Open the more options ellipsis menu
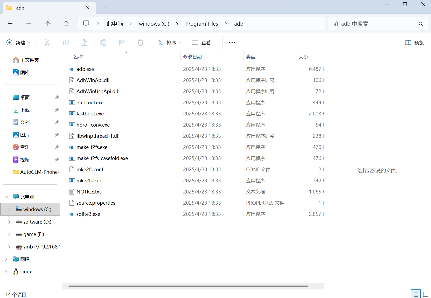This screenshot has width=431, height=298. pyautogui.click(x=232, y=43)
